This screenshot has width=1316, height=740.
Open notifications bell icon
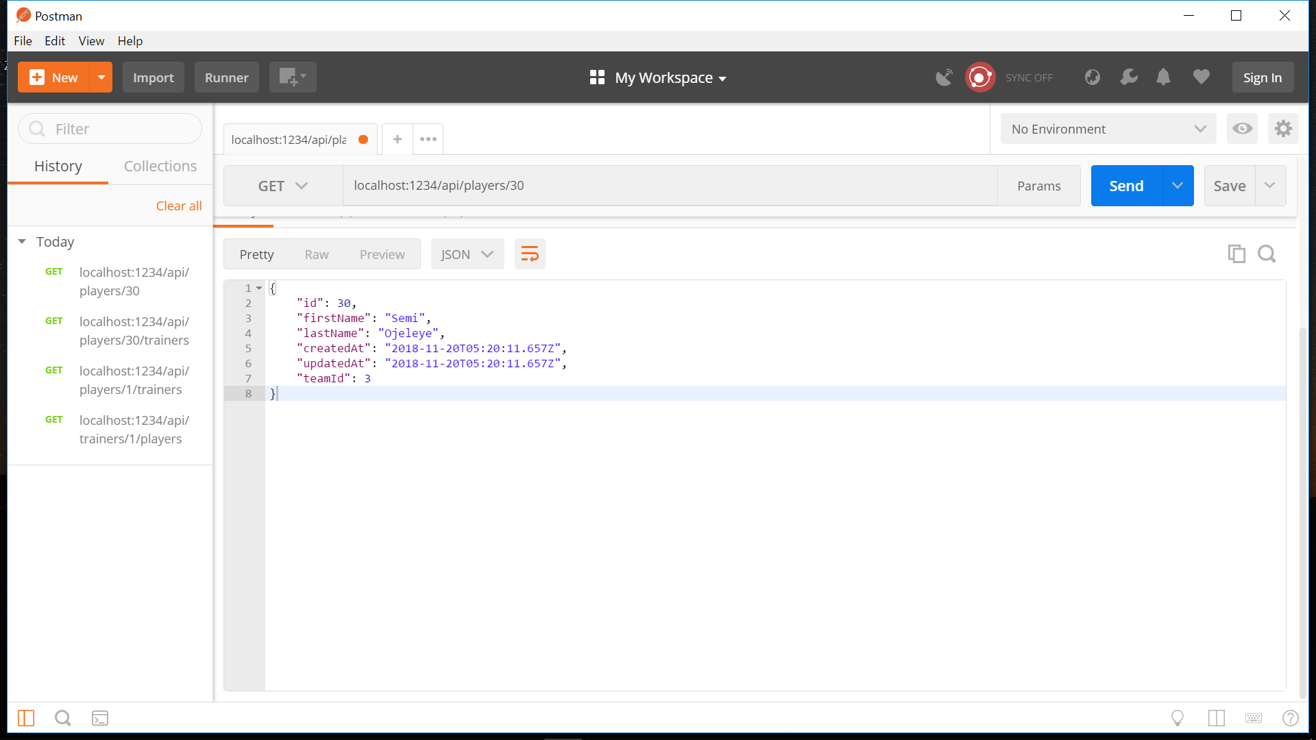[x=1163, y=77]
